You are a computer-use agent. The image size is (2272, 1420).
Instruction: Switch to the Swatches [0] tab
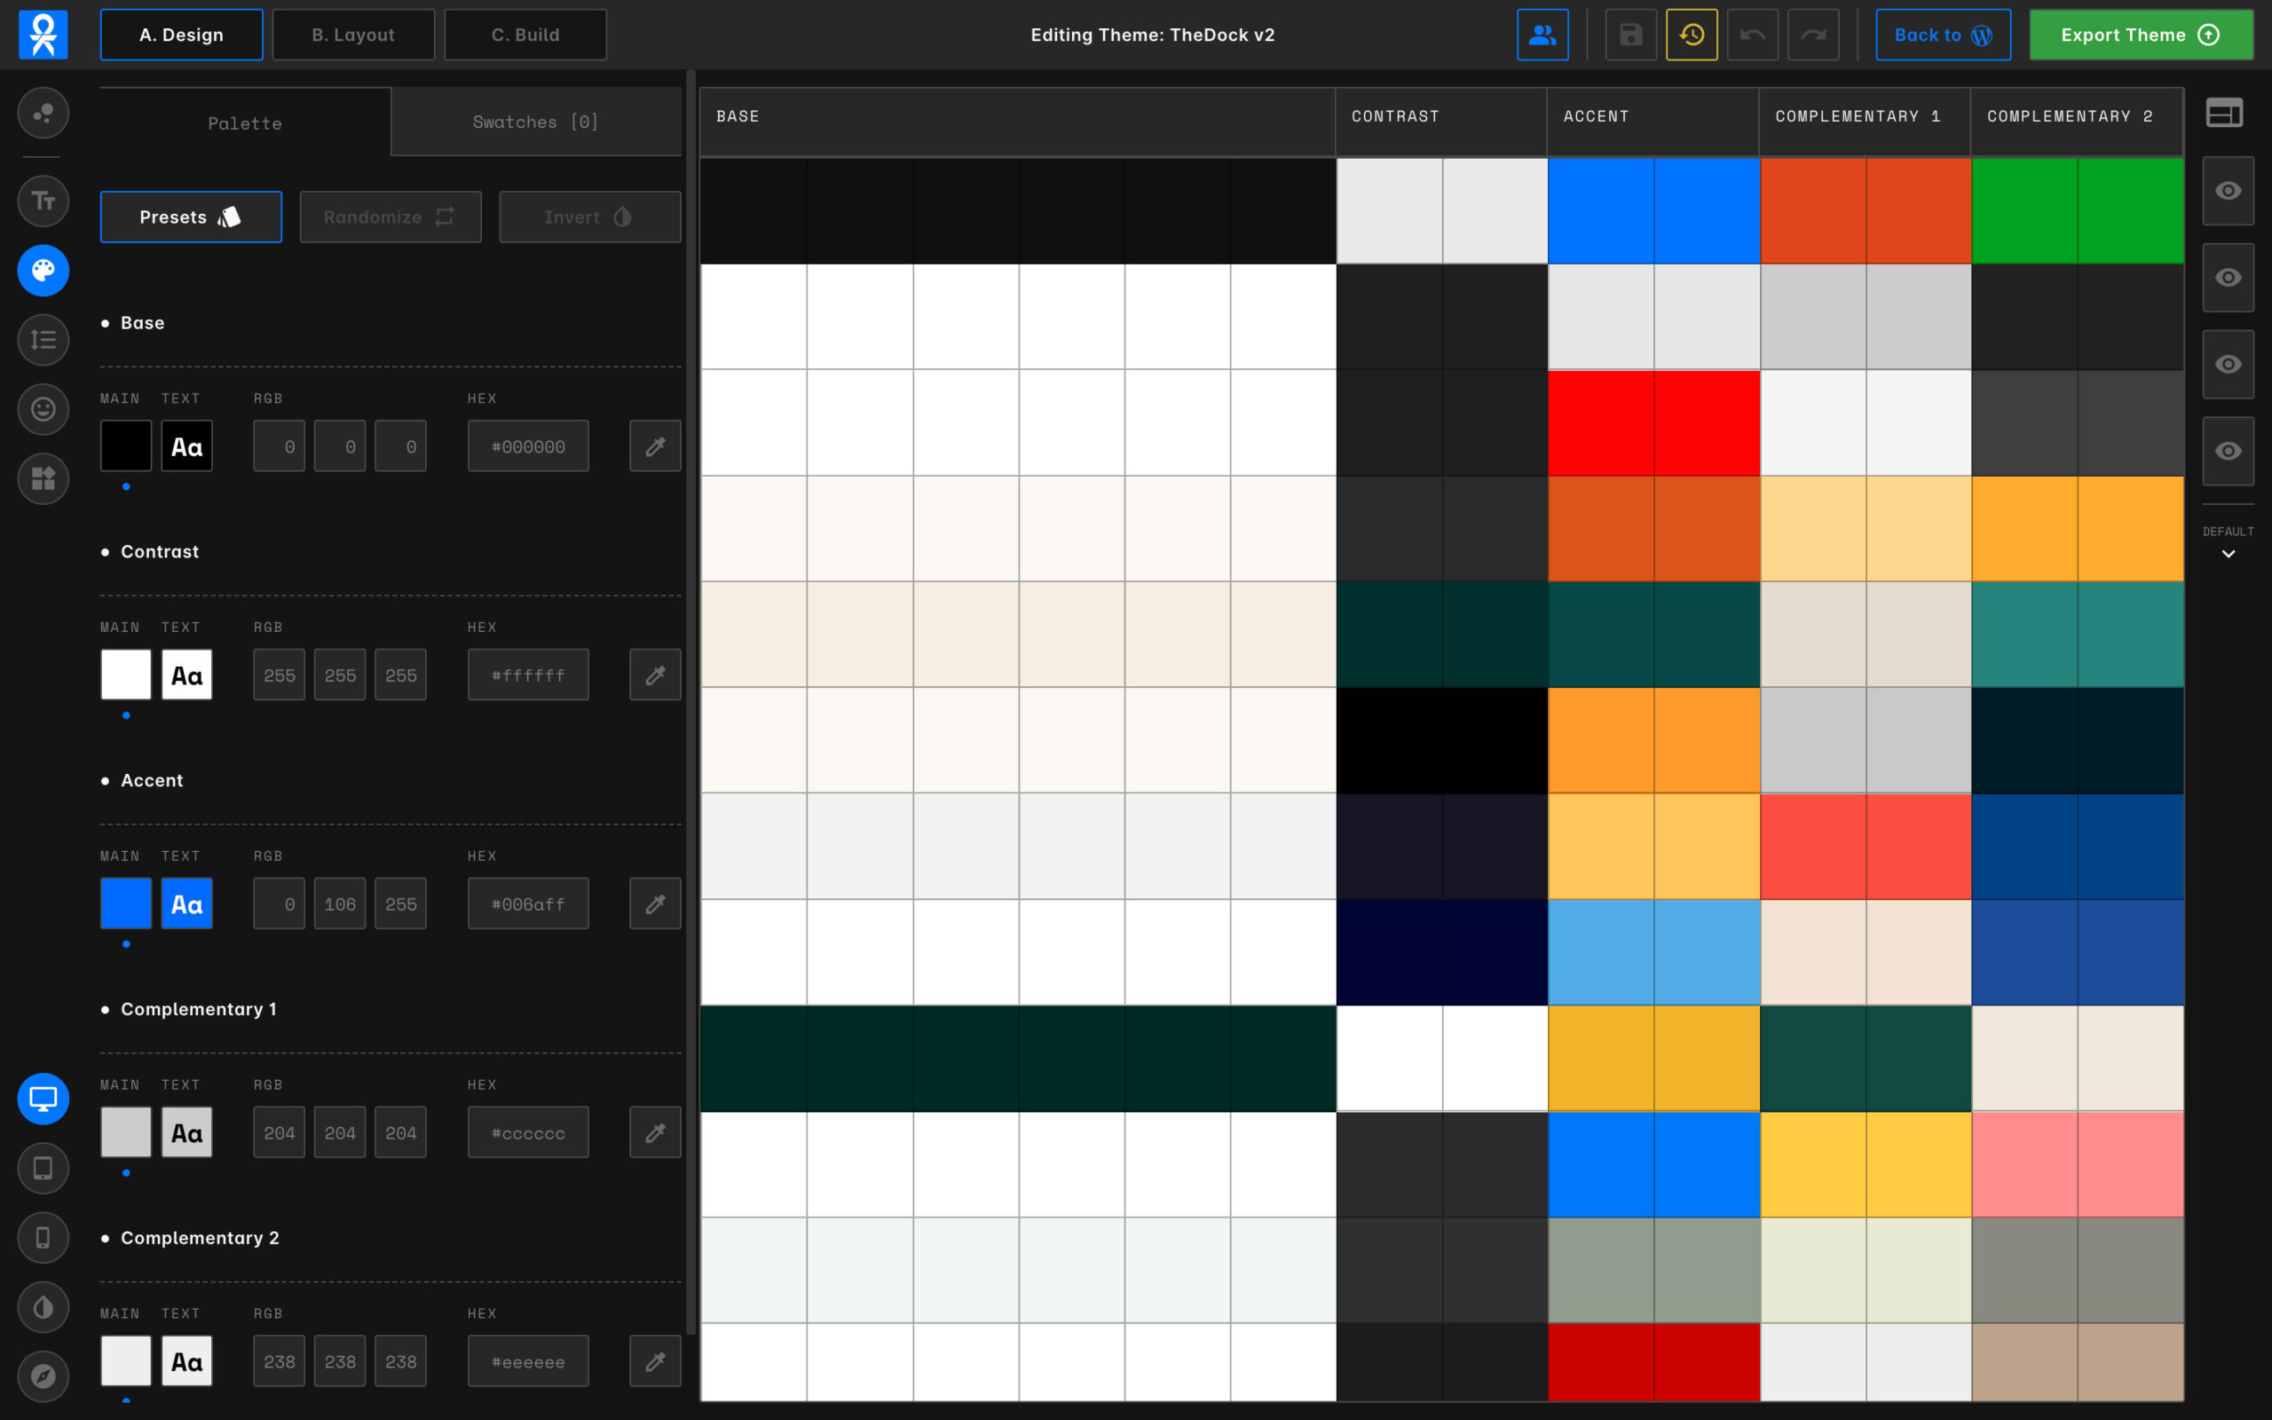point(535,122)
